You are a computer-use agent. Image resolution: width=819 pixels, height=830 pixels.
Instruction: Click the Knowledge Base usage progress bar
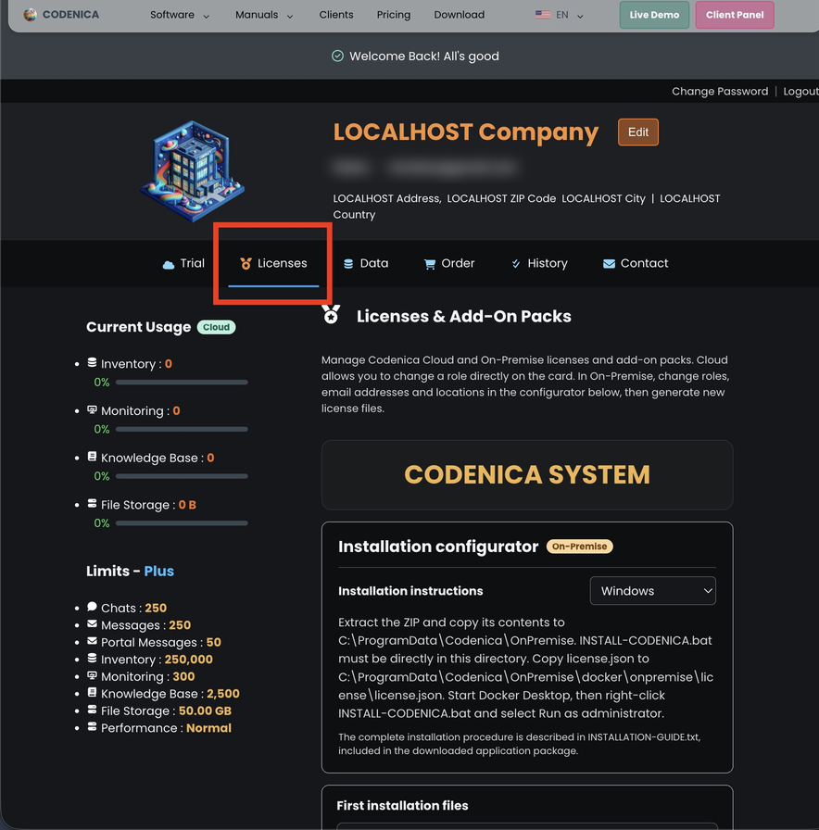[x=182, y=476]
